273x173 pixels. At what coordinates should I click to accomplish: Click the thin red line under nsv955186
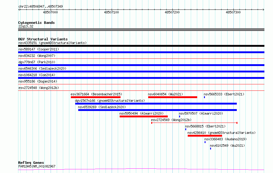tap(141, 84)
